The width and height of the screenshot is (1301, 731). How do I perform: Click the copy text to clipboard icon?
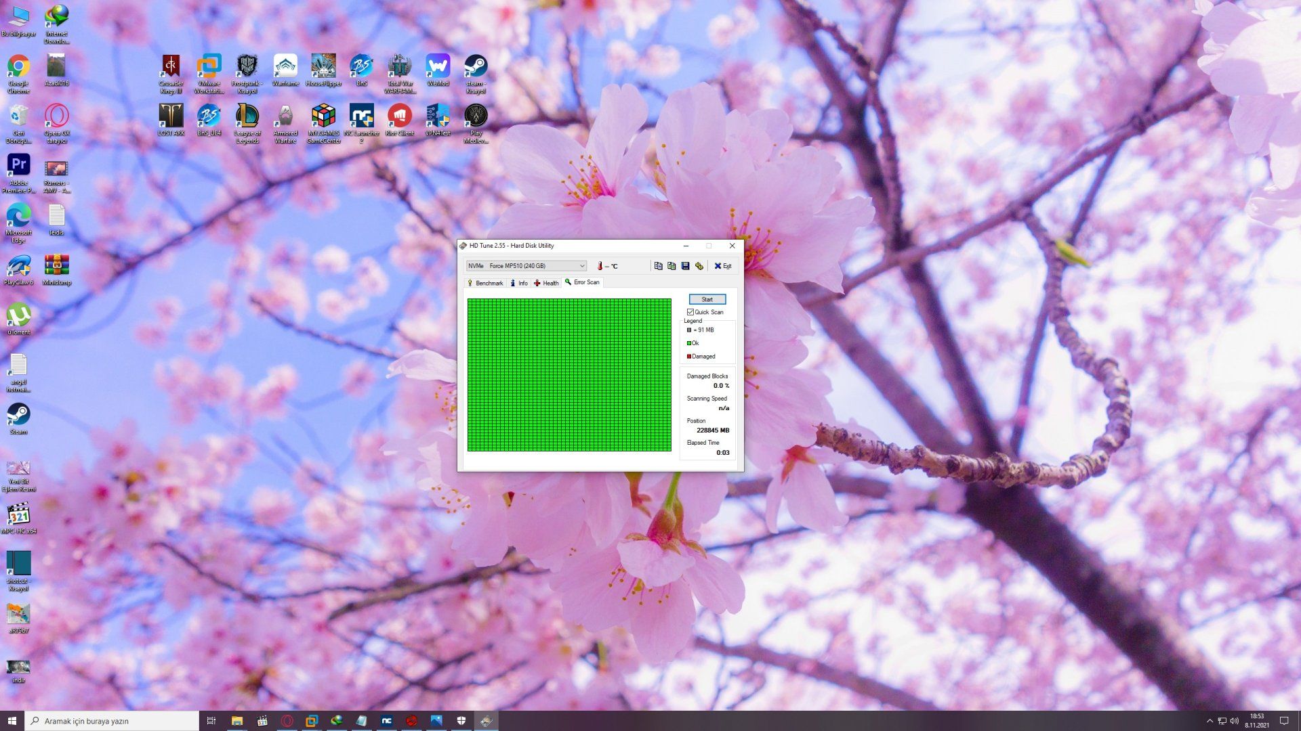click(658, 266)
